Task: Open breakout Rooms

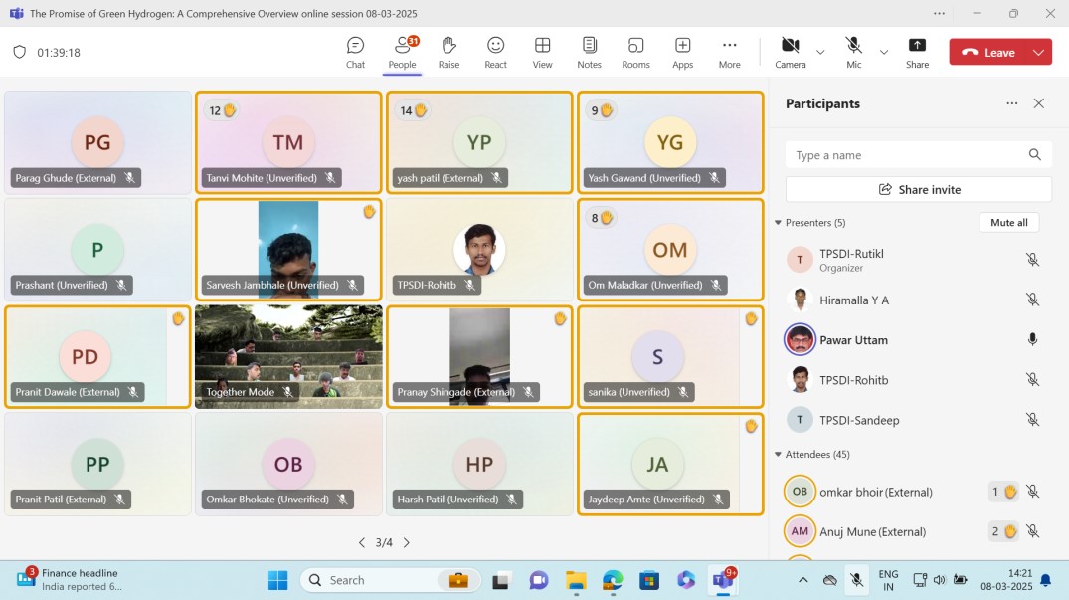Action: click(635, 52)
